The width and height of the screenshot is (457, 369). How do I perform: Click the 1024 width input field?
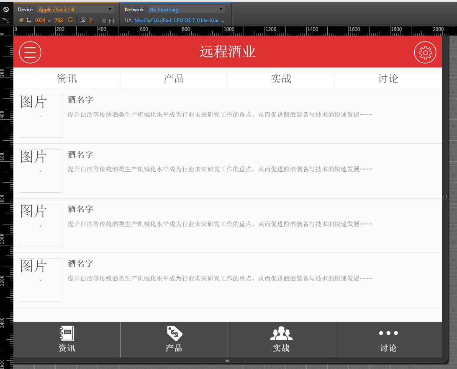(39, 20)
